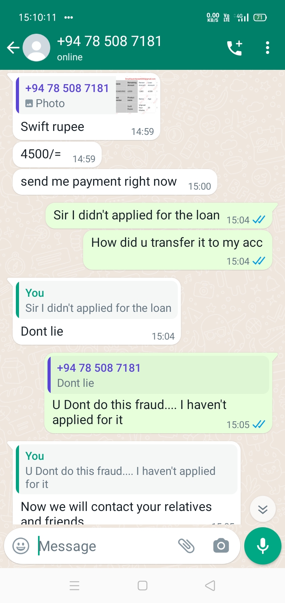The width and height of the screenshot is (285, 603).
Task: Tap the Android recent apps menu button
Action: click(x=74, y=586)
